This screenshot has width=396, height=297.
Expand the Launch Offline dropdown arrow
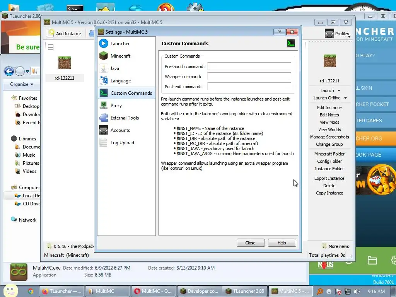[x=345, y=98]
